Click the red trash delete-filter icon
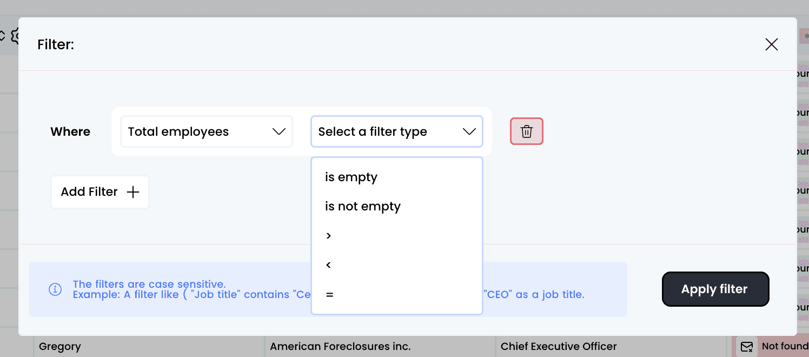Screen dimensions: 809x357 coord(526,131)
